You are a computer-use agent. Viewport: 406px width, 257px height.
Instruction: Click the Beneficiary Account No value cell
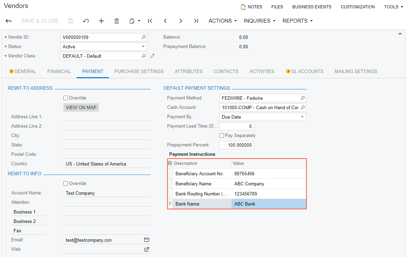pyautogui.click(x=268, y=174)
